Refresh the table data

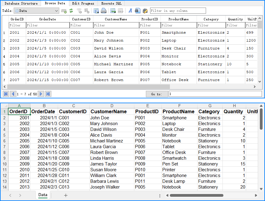71,11
